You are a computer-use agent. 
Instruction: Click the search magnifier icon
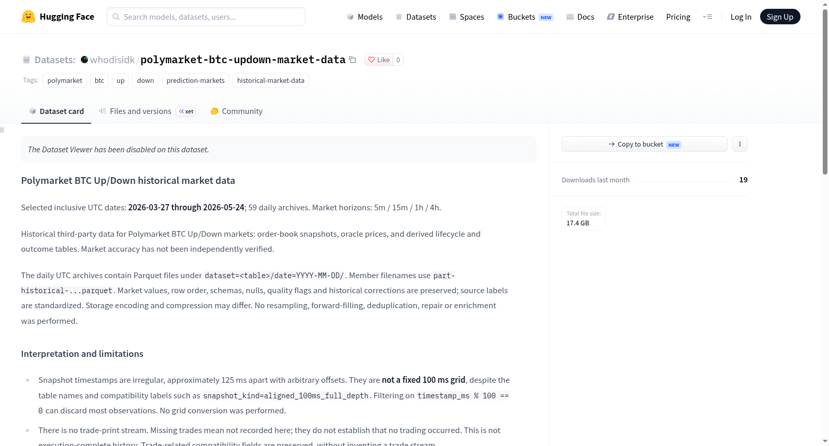pyautogui.click(x=116, y=17)
